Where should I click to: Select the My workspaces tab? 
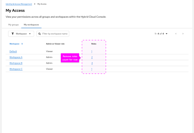[31, 25]
